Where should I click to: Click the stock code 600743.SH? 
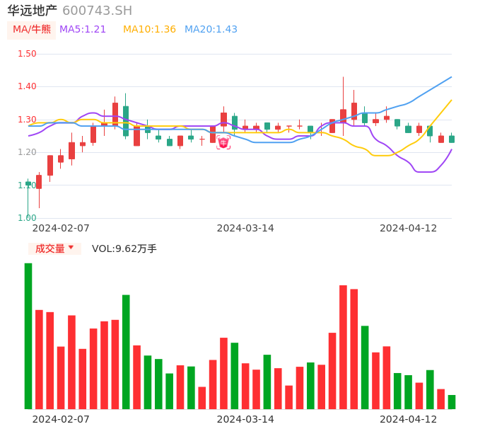point(97,11)
